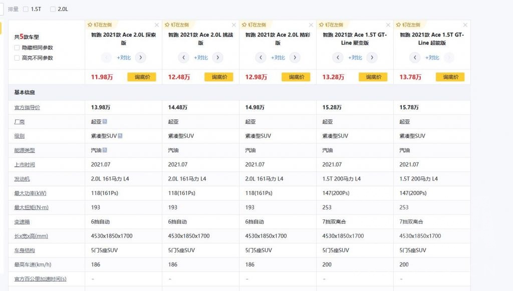Image resolution: width=513 pixels, height=291 pixels.
Task: Enable 隐藏相同参数 checkbox
Action: tap(18, 48)
